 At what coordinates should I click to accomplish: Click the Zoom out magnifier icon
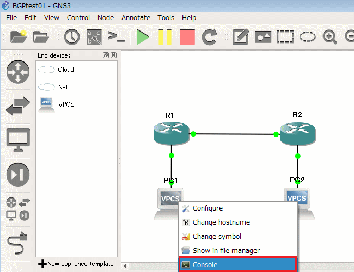(350, 37)
